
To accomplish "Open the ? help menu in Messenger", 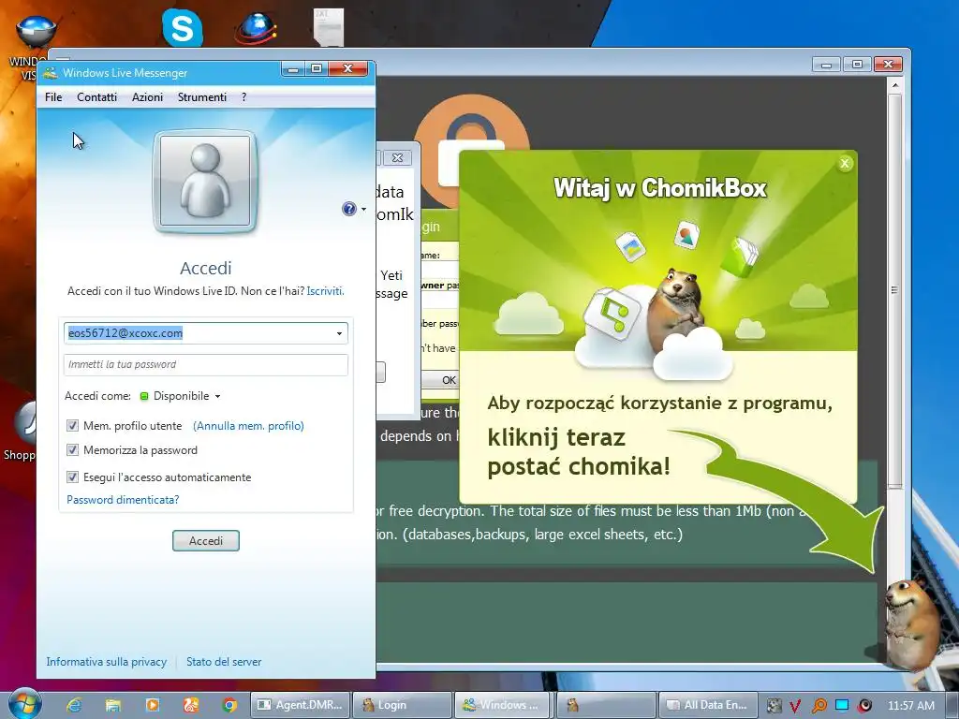I will click(x=244, y=97).
